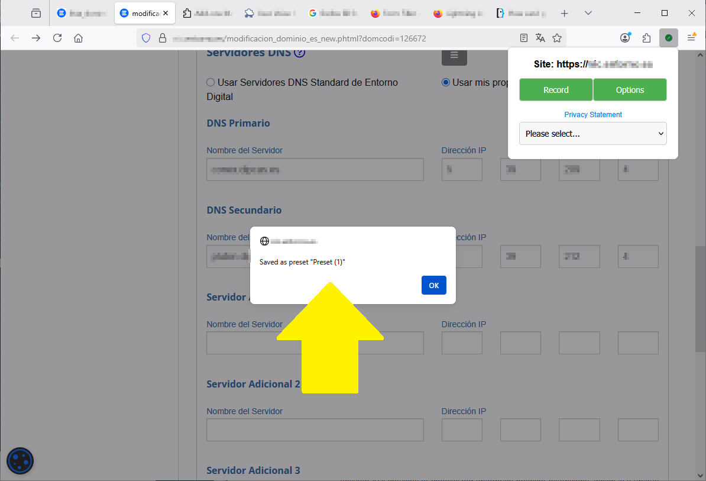
Task: Click the green form-filler extension icon
Action: (668, 38)
